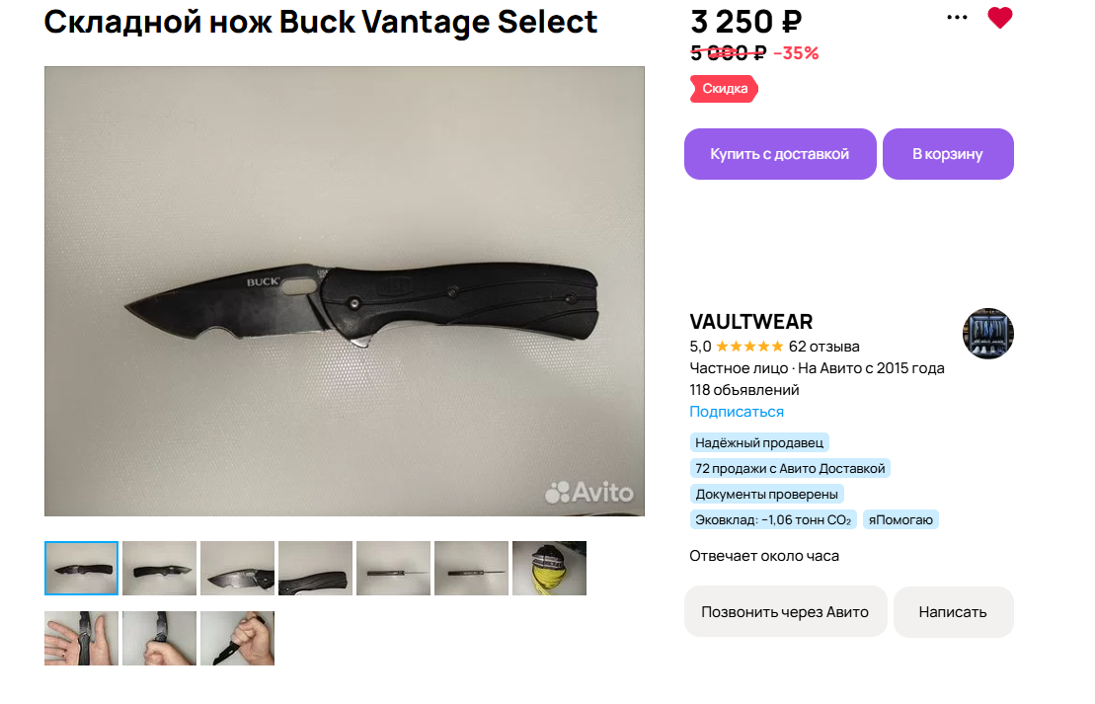Add item with В корзину button
1095x704 pixels.
click(x=948, y=154)
